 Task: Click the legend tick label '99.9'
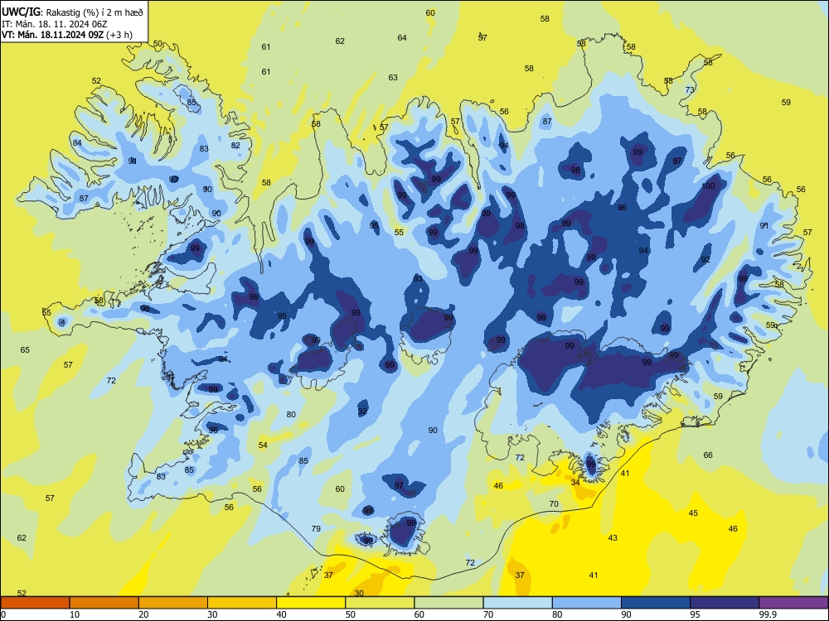click(767, 614)
